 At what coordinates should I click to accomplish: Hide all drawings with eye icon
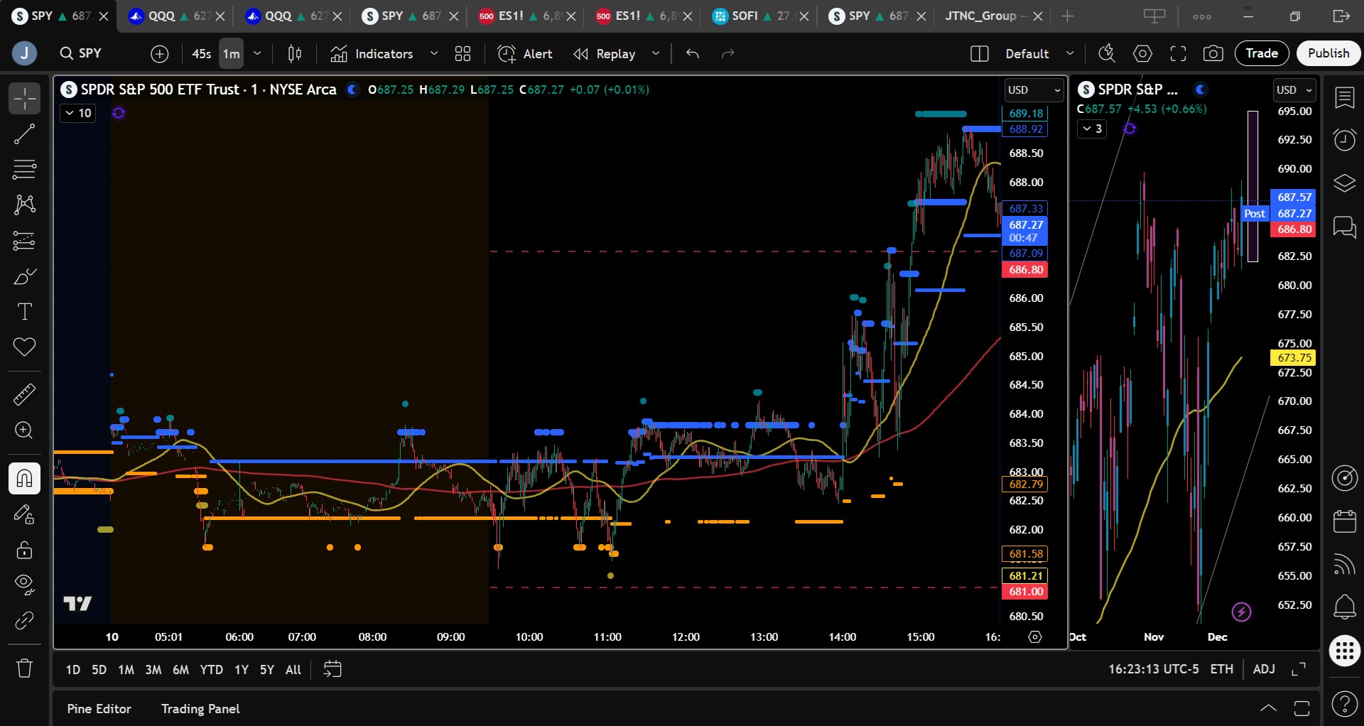(x=24, y=585)
